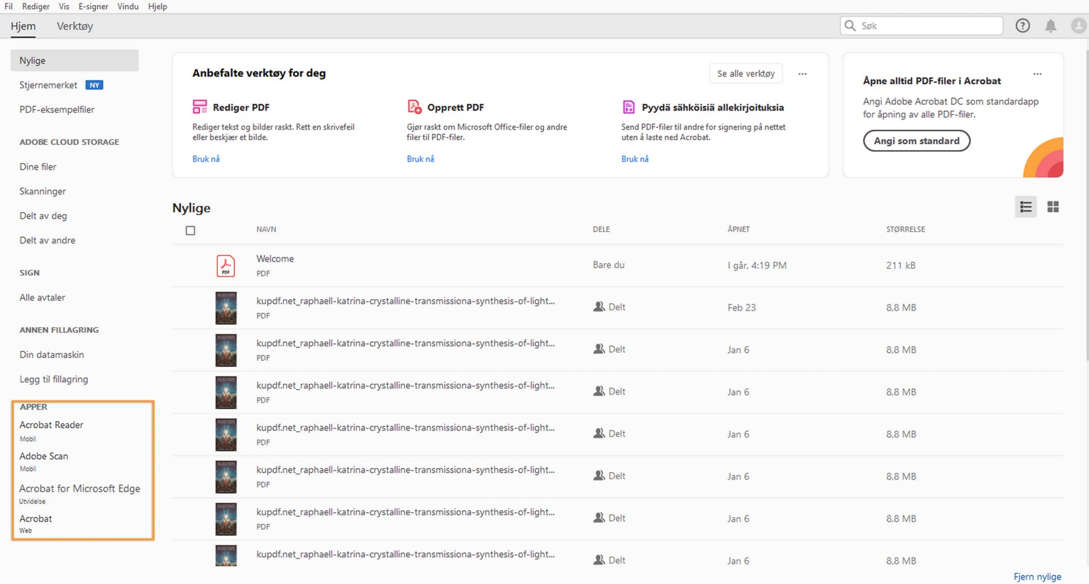The image size is (1089, 584).
Task: Switch to grid thumbnail view icon
Action: (1053, 207)
